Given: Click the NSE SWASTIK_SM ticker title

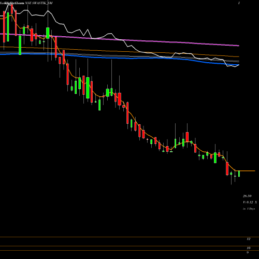Looking at the screenshot, I should point(39,3).
